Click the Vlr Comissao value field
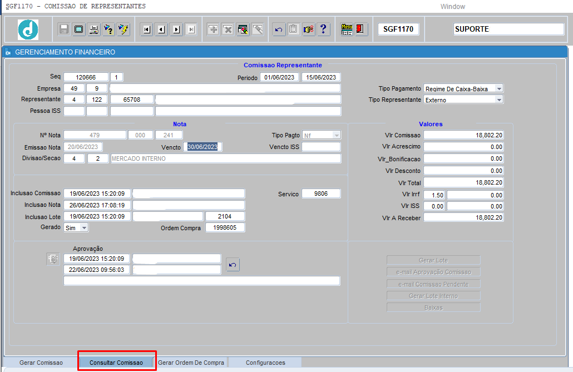The height and width of the screenshot is (372, 573). [x=463, y=135]
